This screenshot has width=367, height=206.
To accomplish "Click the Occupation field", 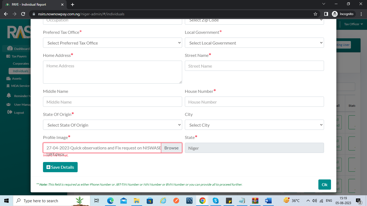I will [x=113, y=21].
